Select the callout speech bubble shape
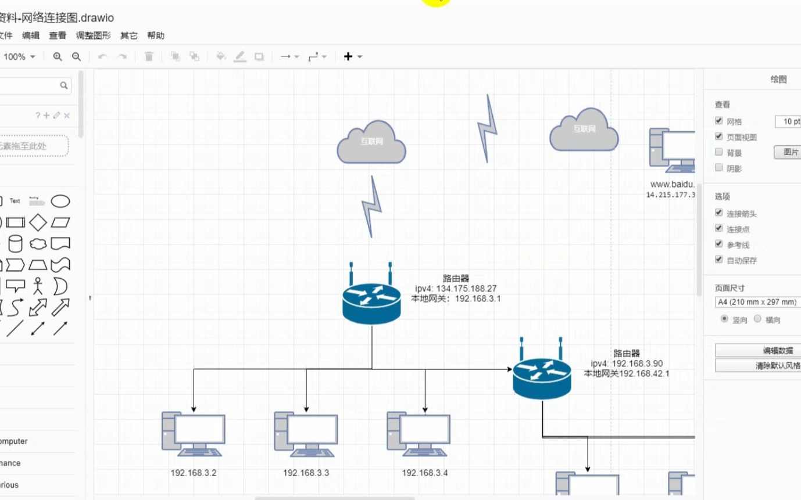Viewport: 801px width, 500px height. (16, 286)
